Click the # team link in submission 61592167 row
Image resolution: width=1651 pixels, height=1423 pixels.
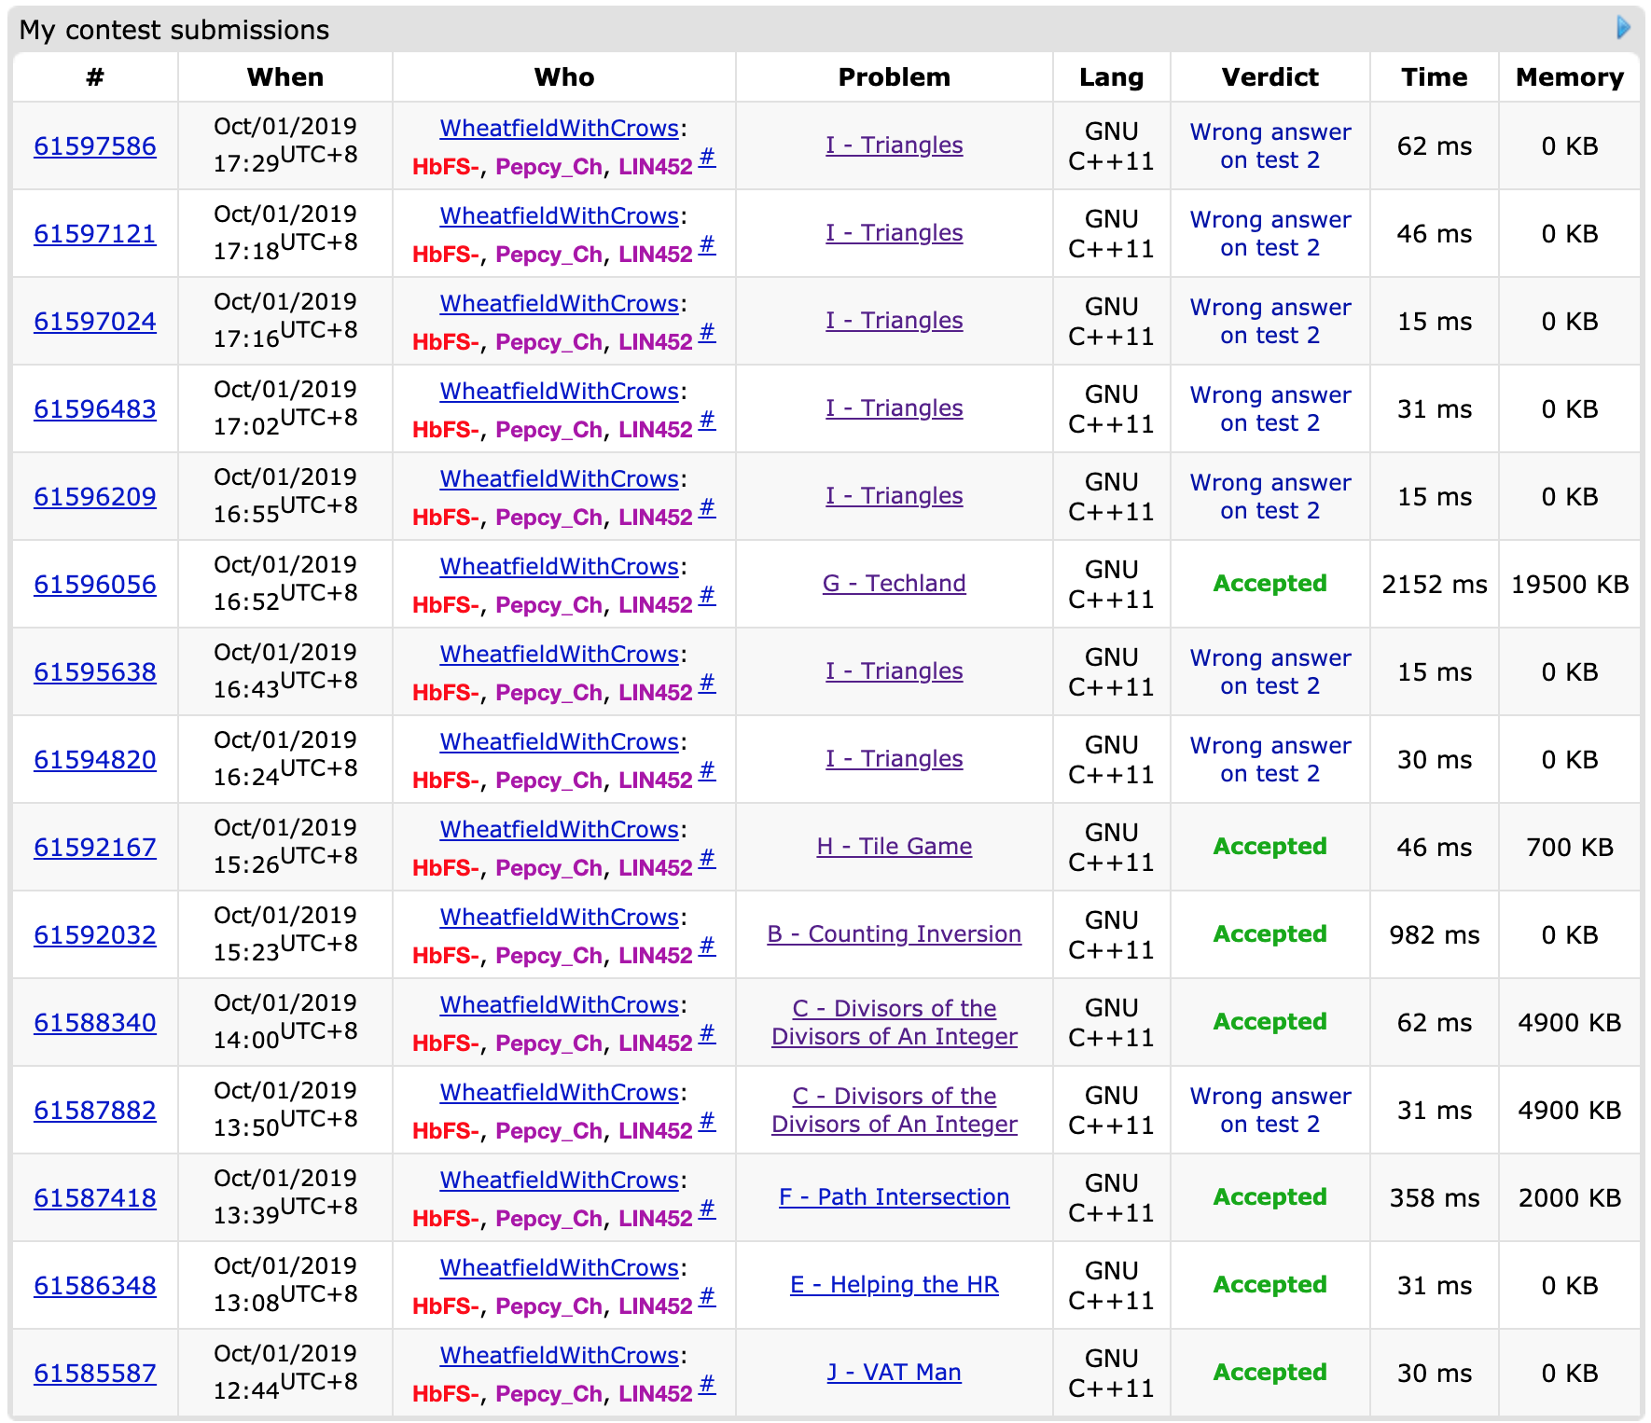tap(707, 859)
